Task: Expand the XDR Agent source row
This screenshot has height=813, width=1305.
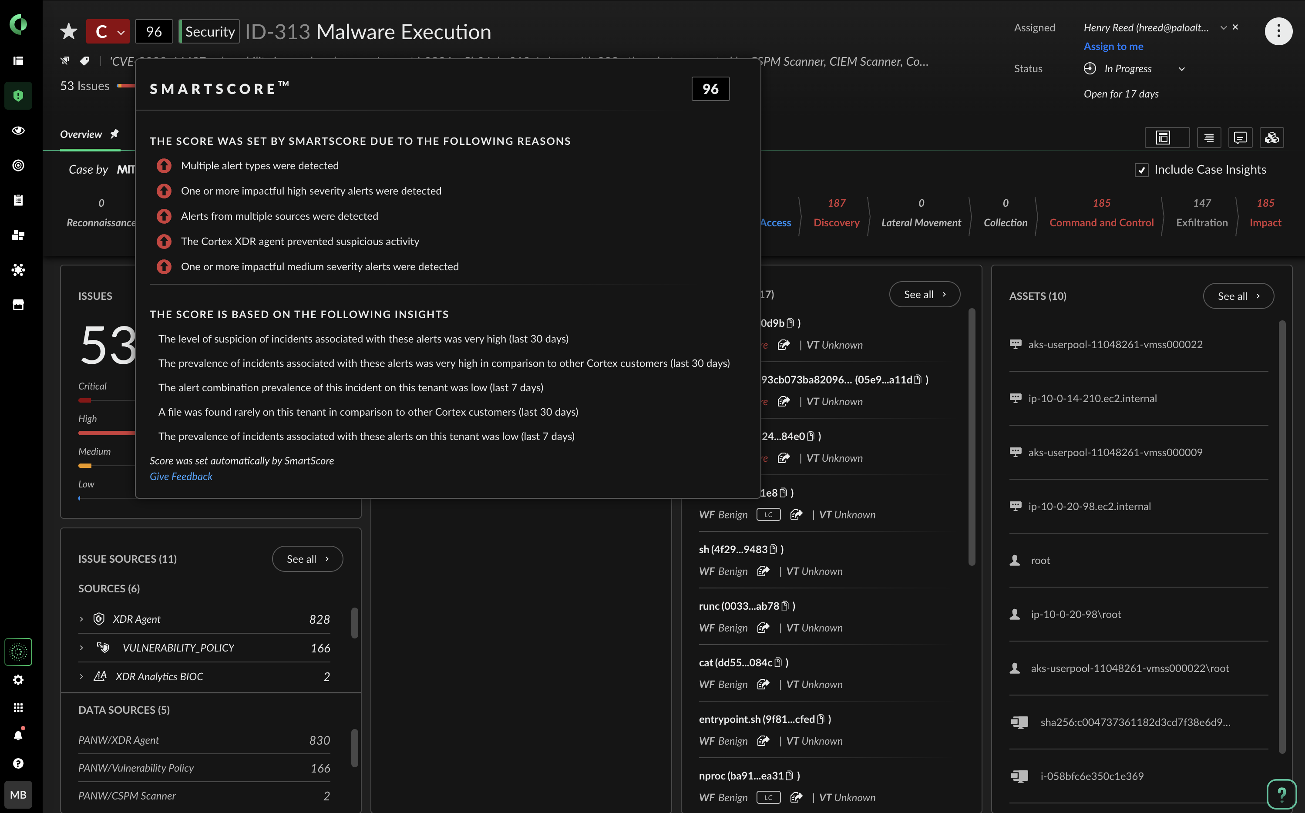Action: [81, 619]
